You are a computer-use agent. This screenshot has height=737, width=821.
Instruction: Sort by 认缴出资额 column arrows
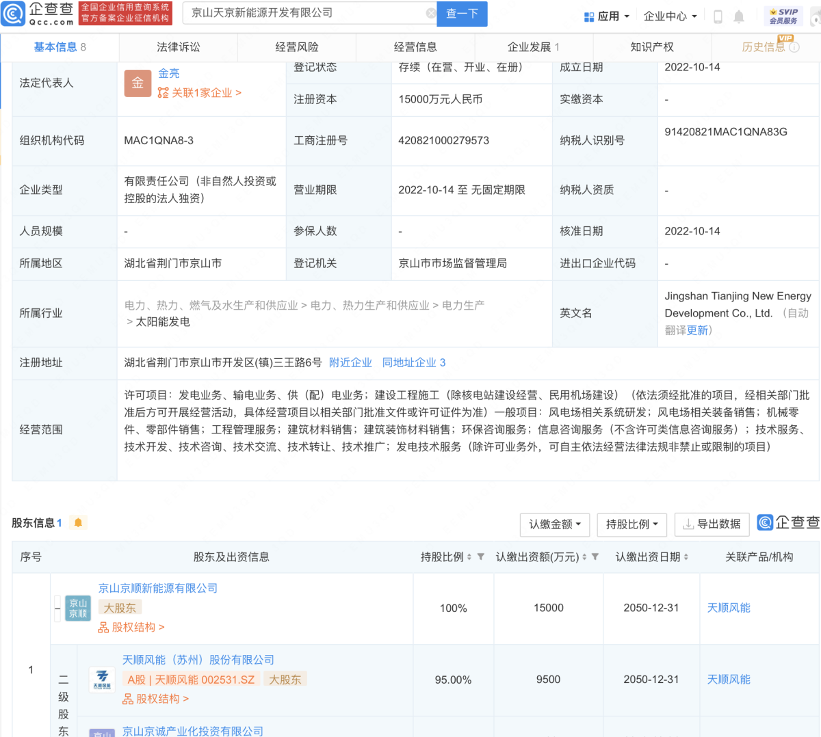tap(584, 557)
